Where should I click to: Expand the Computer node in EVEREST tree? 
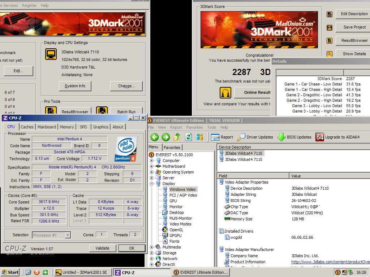pos(151,161)
